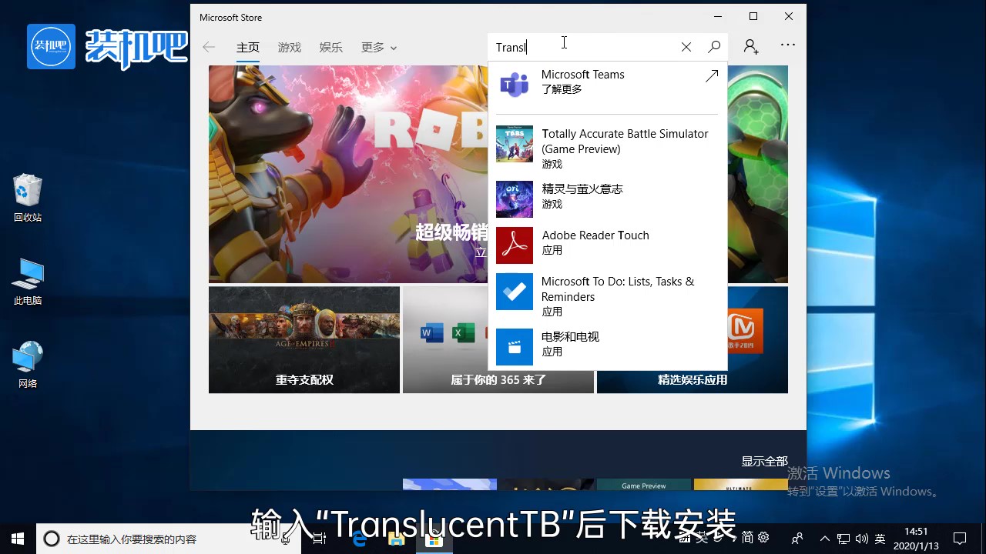
Task: Open the Recycle Bin desktop icon
Action: pos(28,197)
